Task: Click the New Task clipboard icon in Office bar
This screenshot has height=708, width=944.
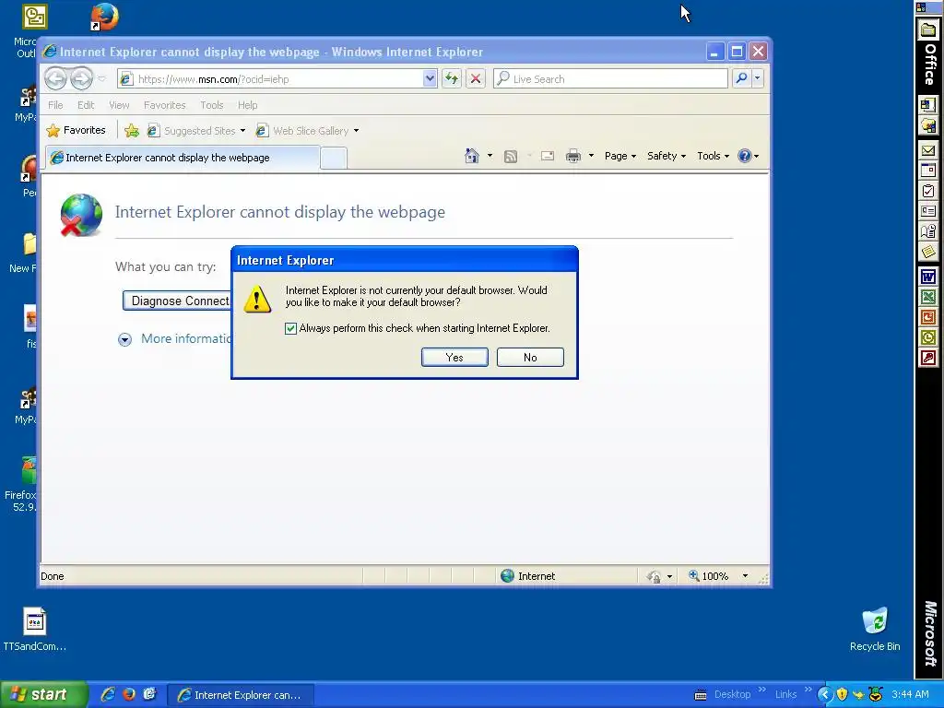Action: point(928,191)
